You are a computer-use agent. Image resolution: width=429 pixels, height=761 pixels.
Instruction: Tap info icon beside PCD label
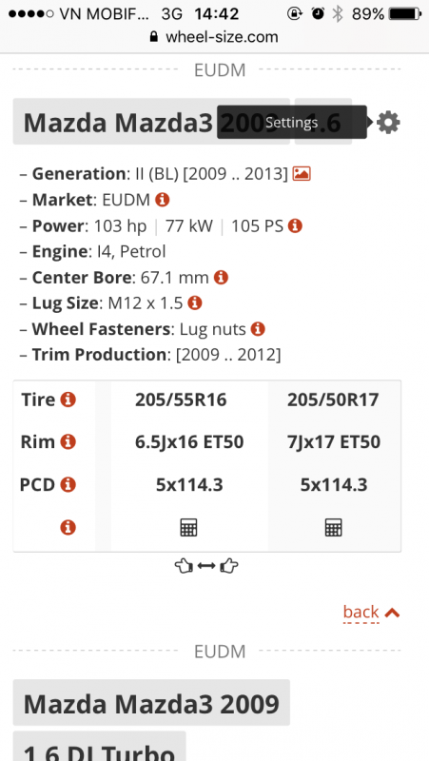click(x=68, y=484)
